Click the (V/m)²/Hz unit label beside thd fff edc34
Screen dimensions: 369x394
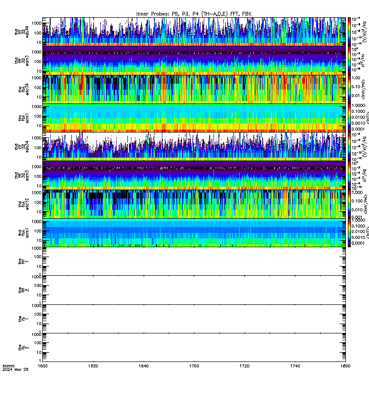(x=365, y=147)
